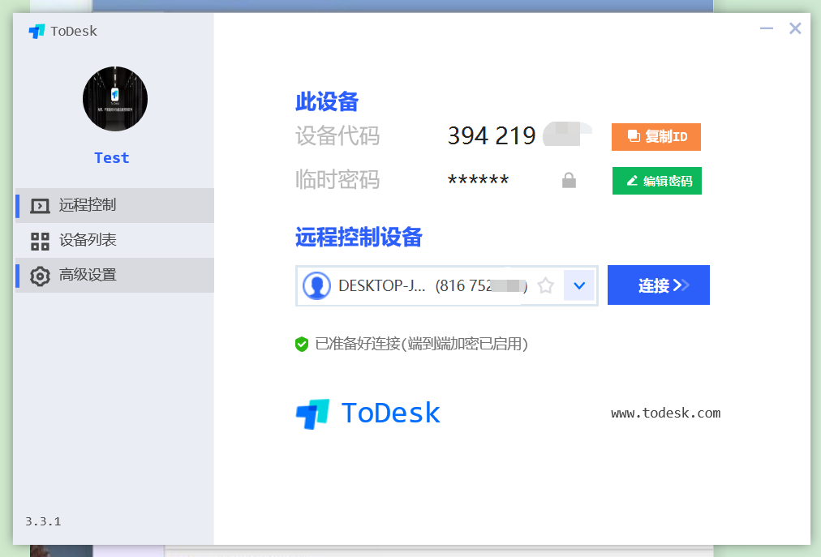
Task: Click the masked temporary password asterisks
Action: 478,181
